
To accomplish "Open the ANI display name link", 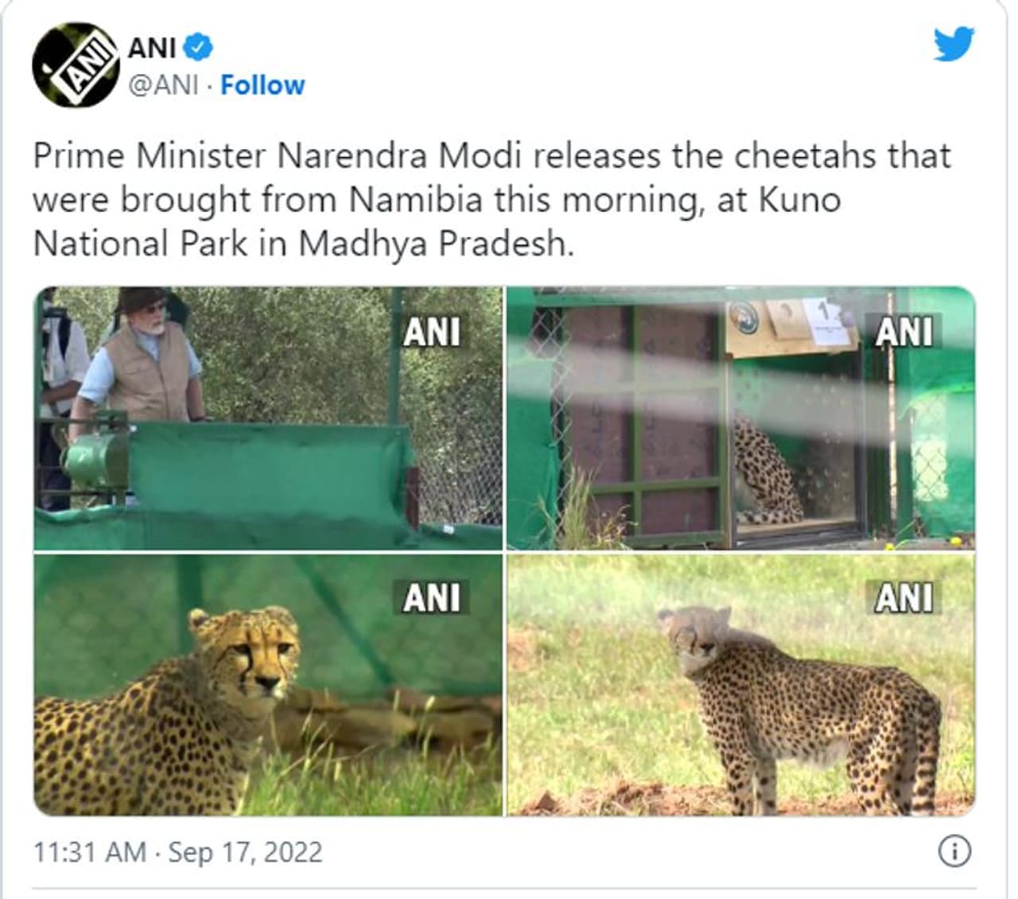I will pos(152,48).
